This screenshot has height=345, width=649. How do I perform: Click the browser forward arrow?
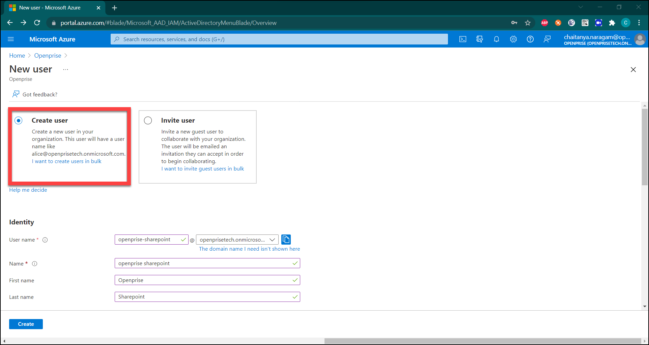click(23, 23)
